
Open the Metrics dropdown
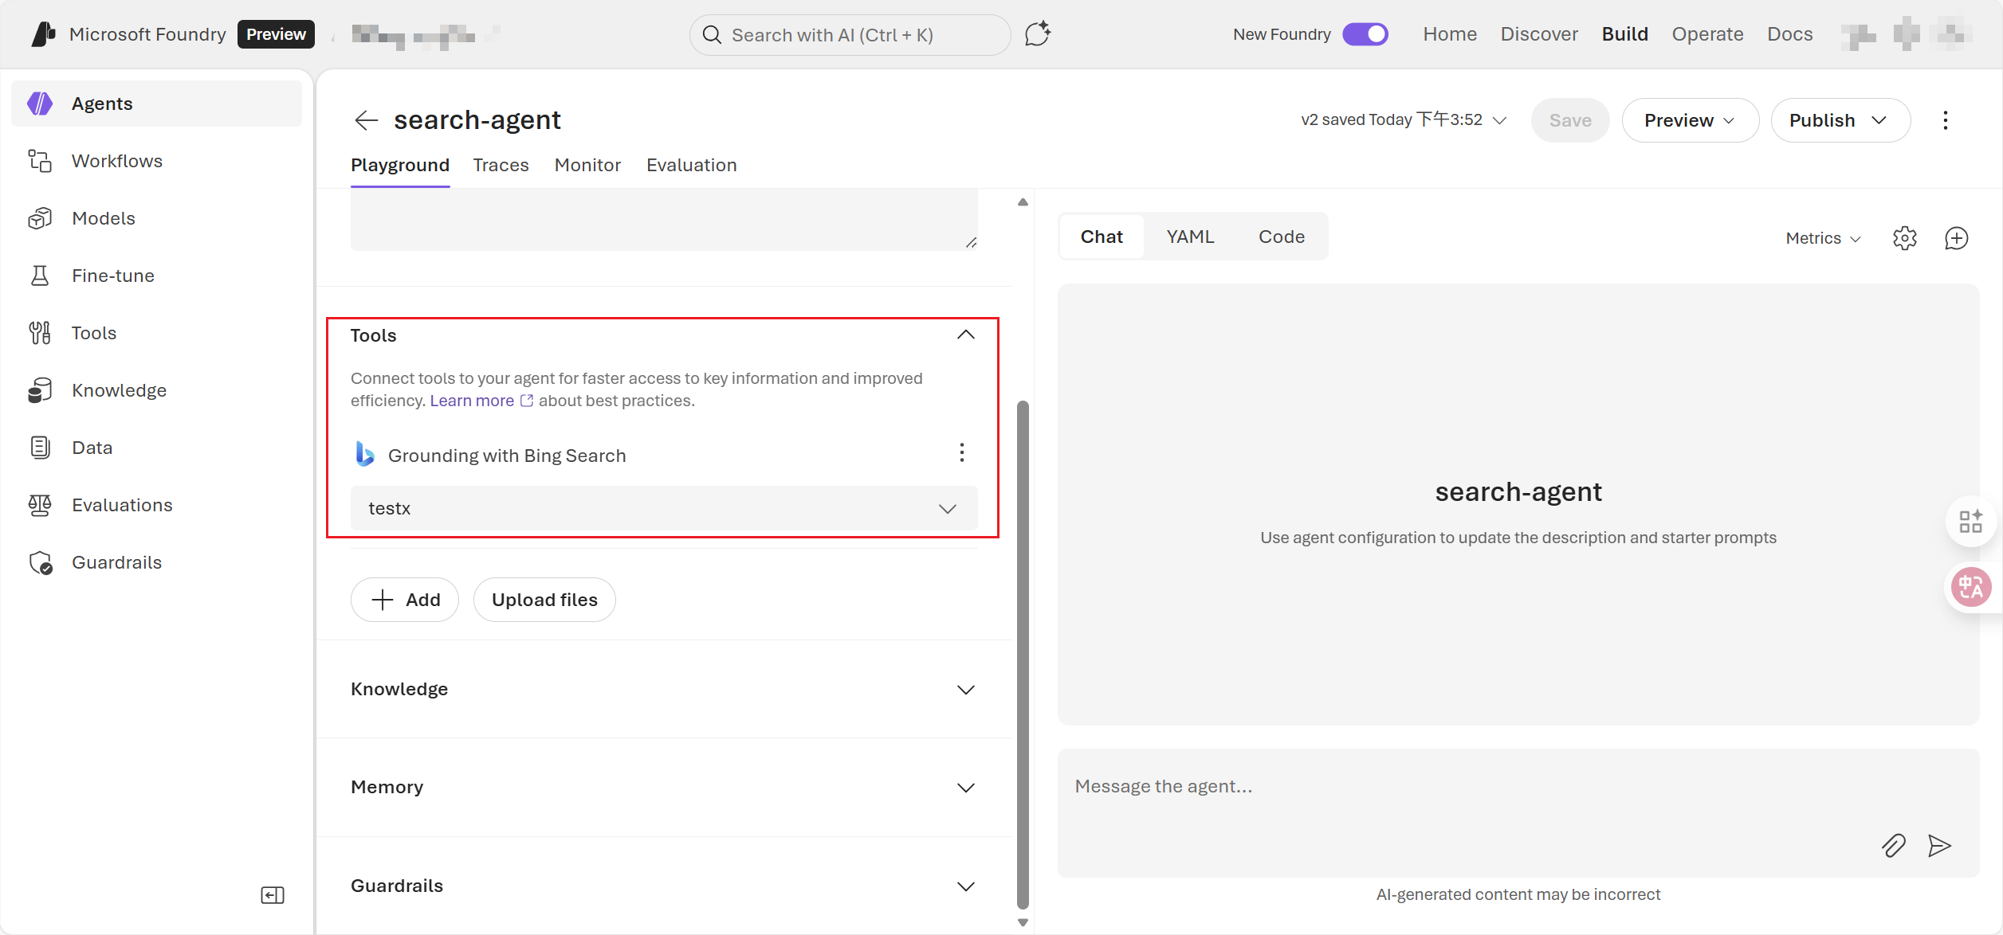point(1822,238)
